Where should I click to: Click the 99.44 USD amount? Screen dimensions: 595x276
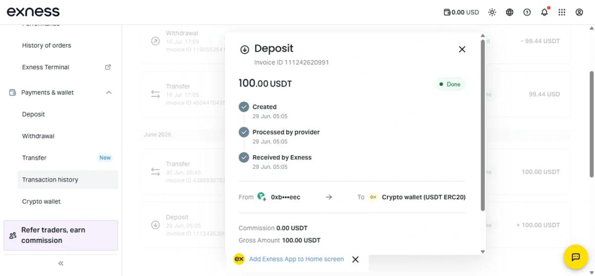click(544, 94)
